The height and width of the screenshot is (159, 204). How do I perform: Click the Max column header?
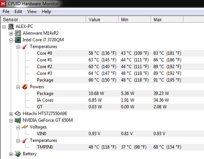point(167,20)
